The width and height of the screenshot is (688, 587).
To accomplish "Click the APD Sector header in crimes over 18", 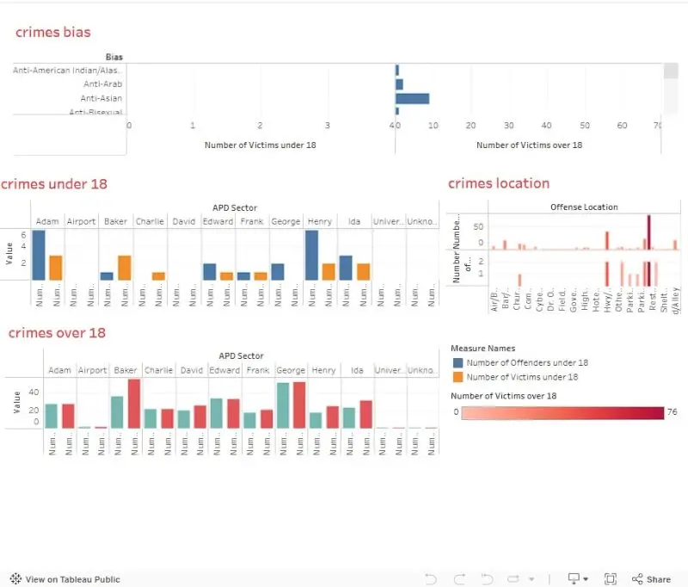I will click(x=241, y=355).
